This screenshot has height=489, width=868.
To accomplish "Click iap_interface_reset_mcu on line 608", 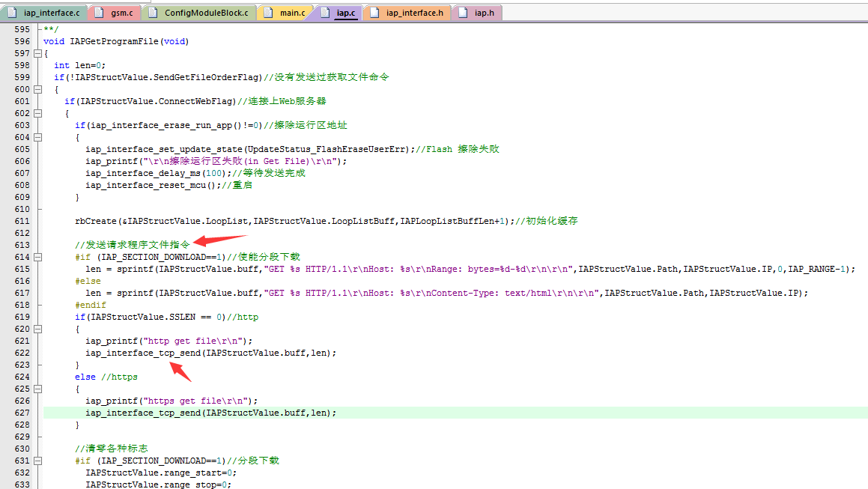I will (145, 185).
